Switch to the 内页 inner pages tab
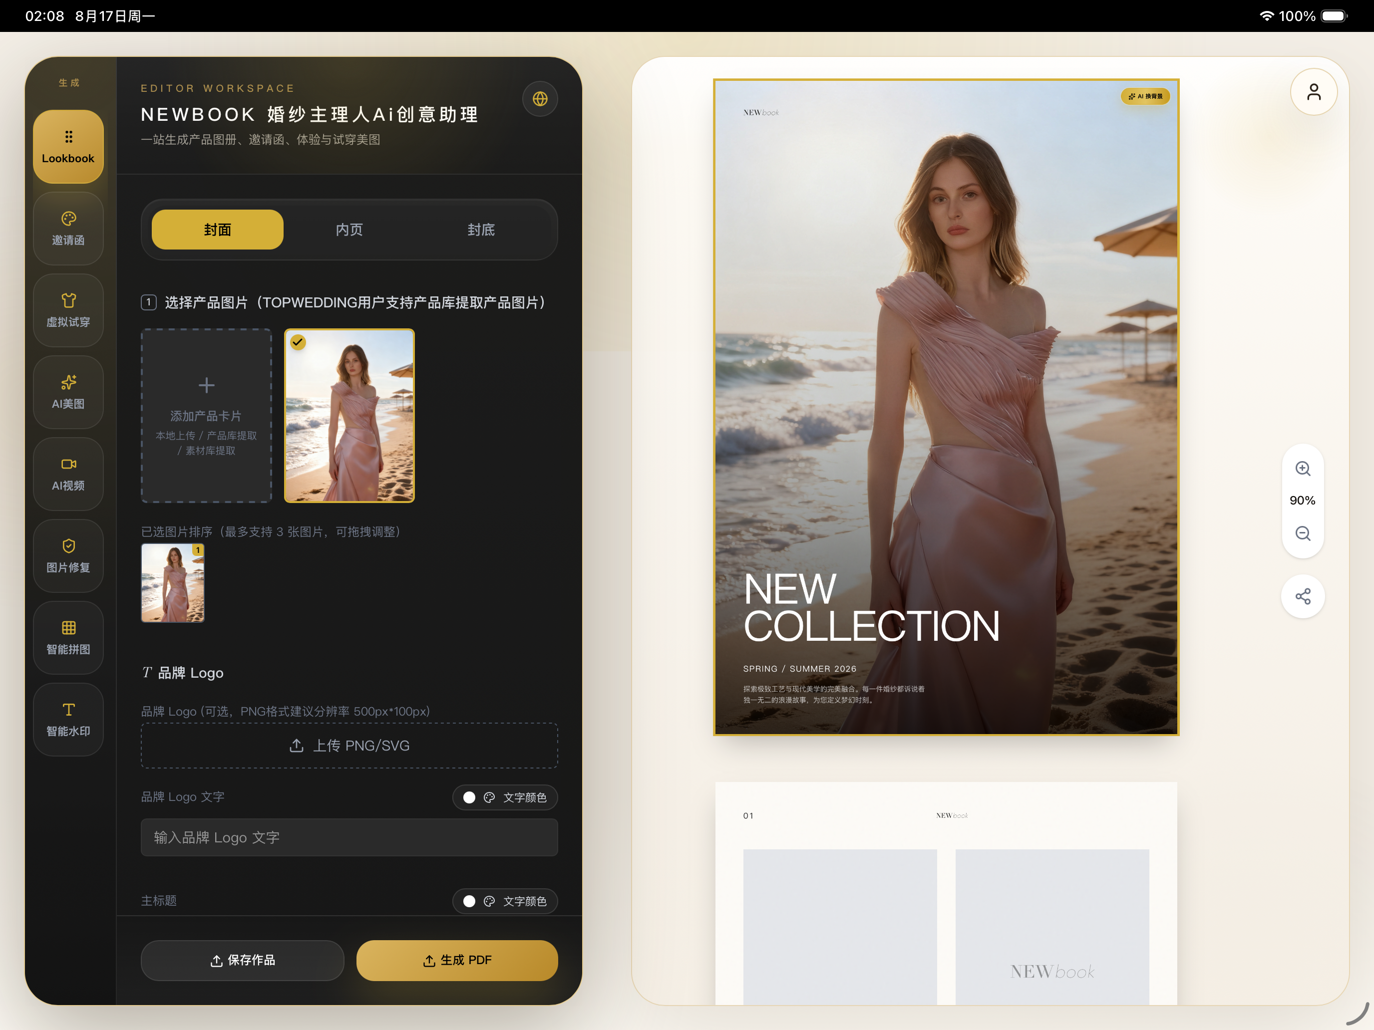The height and width of the screenshot is (1030, 1374). (x=349, y=230)
